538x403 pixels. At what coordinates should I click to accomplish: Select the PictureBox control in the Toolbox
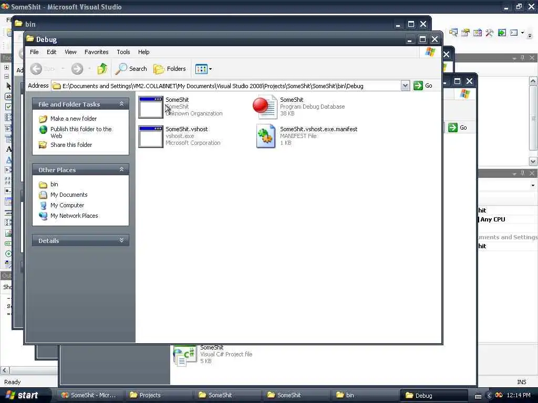click(8, 234)
